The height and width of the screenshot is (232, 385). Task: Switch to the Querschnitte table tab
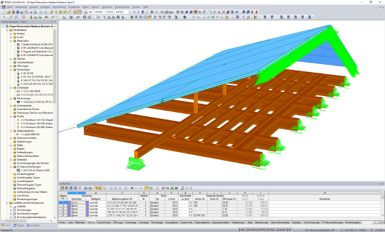tap(187, 222)
